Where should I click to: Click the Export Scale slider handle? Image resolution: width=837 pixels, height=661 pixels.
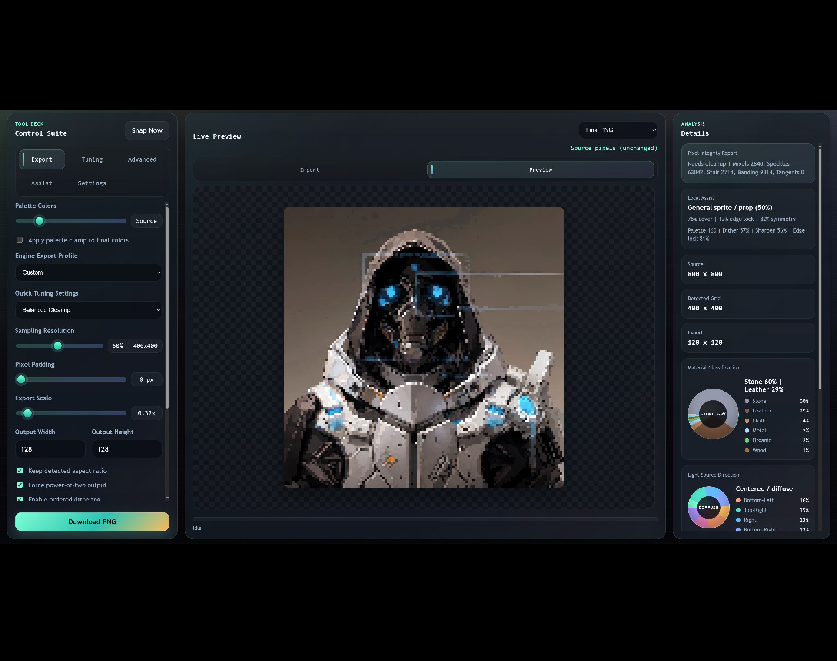[x=27, y=413]
